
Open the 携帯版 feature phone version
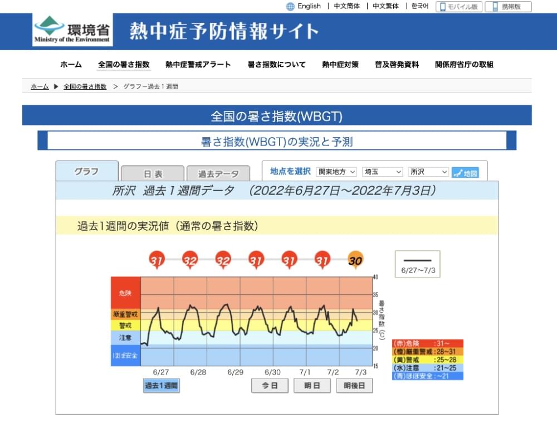(x=508, y=7)
